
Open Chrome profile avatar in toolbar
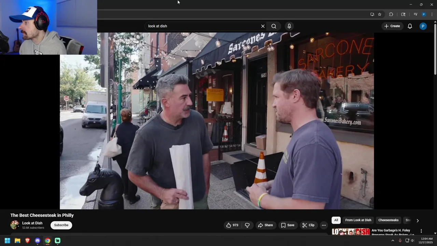point(424,14)
